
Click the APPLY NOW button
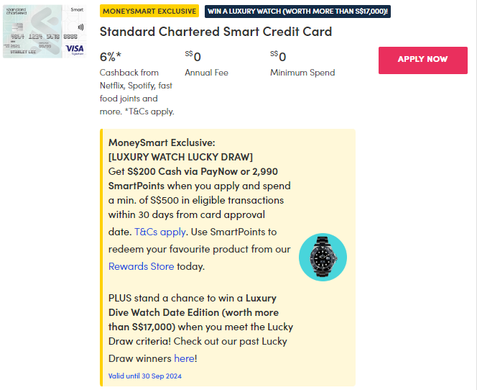[422, 60]
